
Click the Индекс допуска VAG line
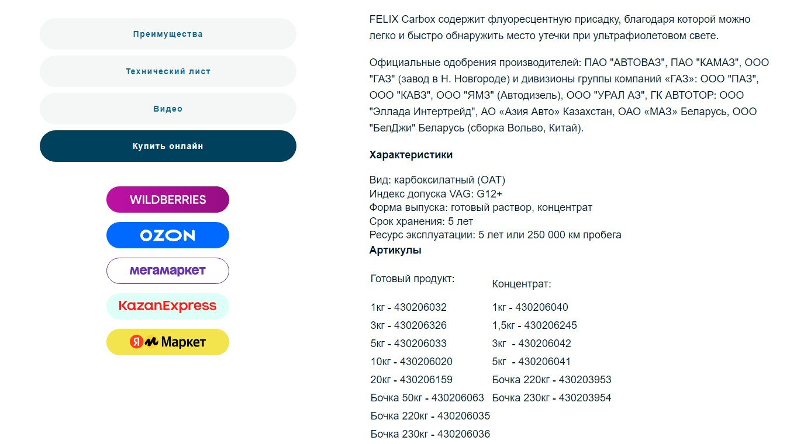click(436, 193)
